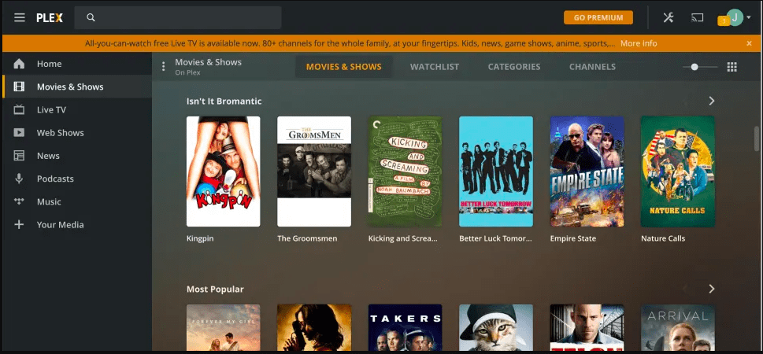Focus the search input field
The image size is (763, 354).
coord(178,17)
